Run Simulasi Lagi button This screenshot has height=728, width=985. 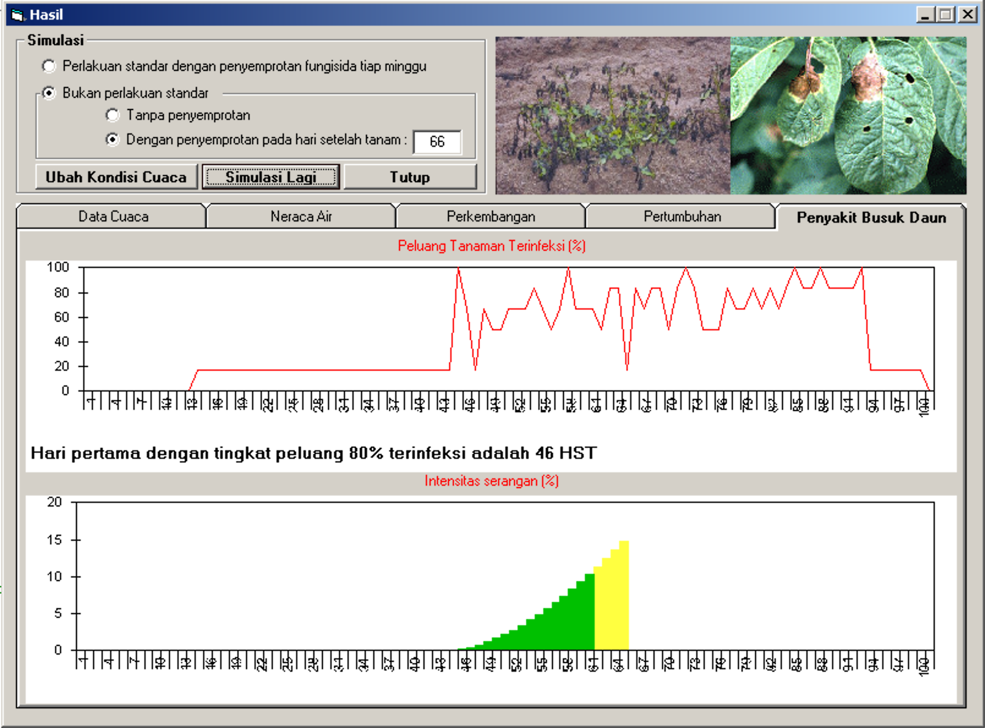coord(270,177)
